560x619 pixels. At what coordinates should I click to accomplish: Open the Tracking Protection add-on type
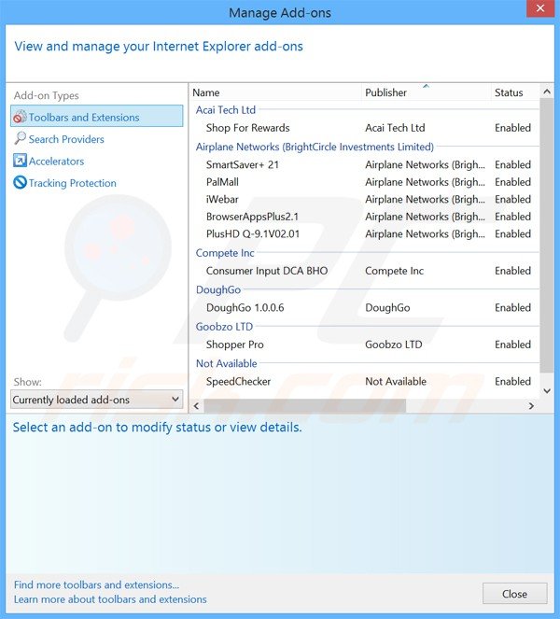(72, 183)
